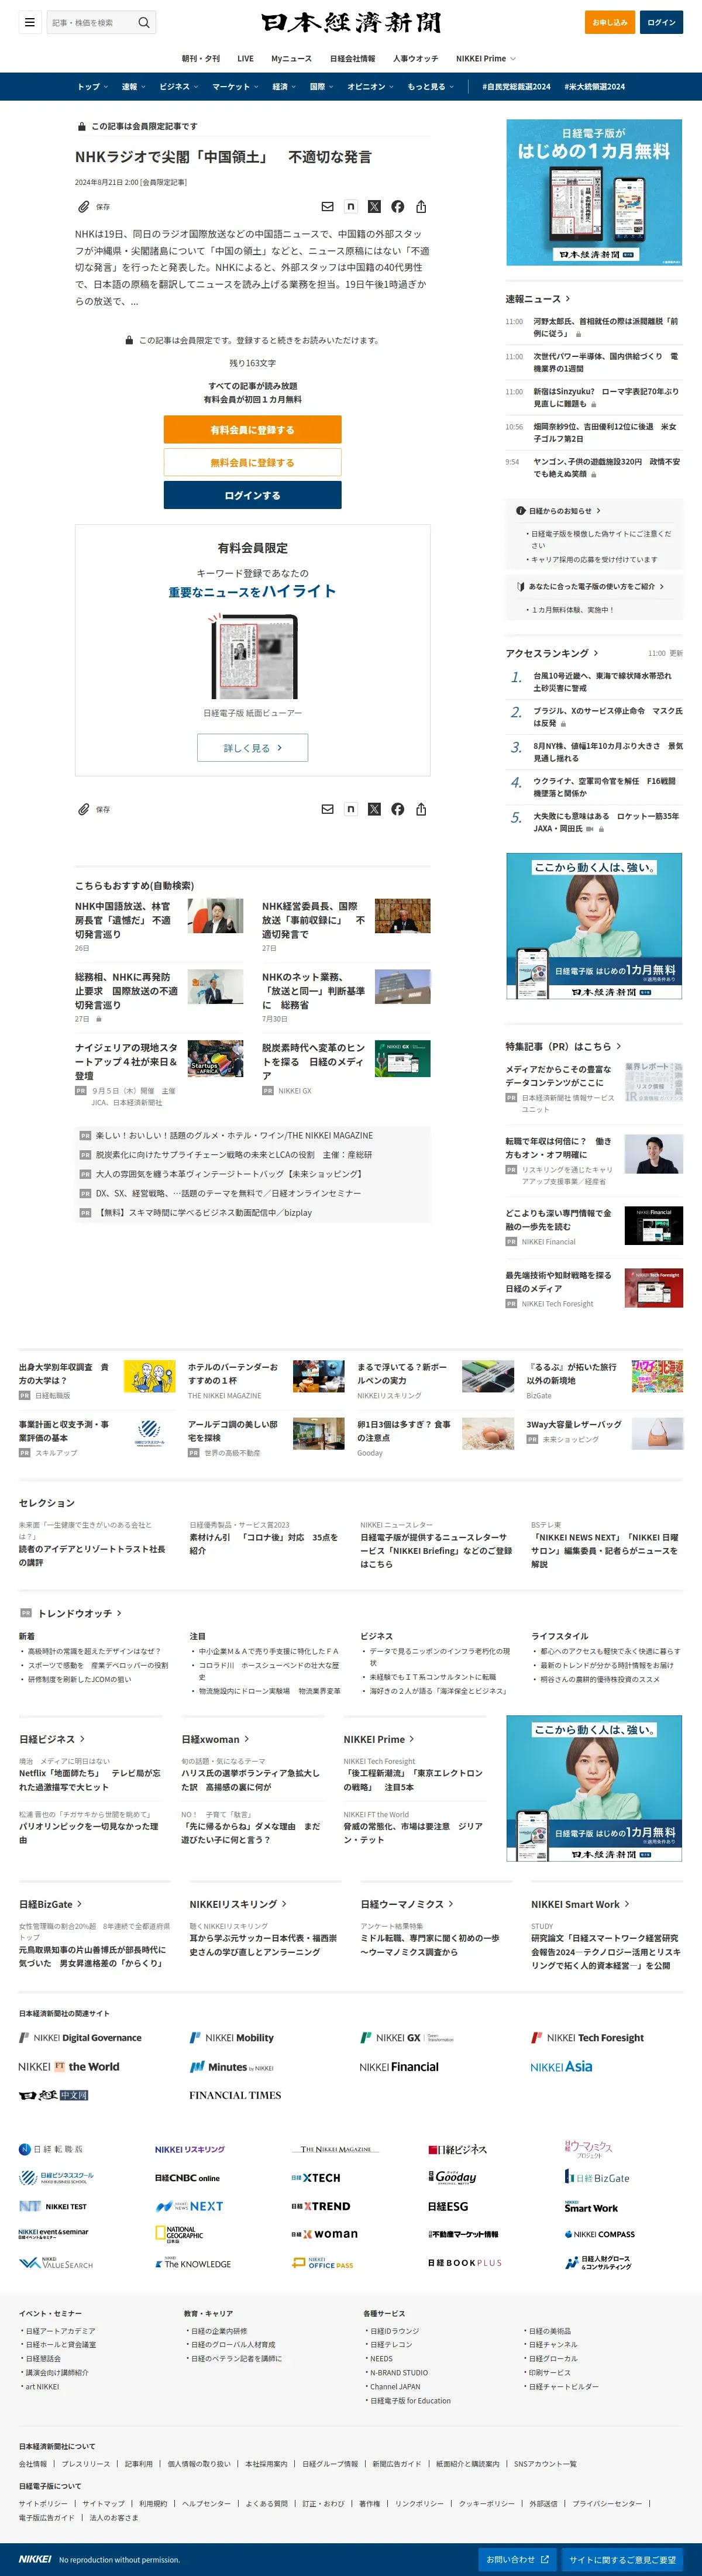
Task: Open NIKKEI Asia logo link
Action: (x=561, y=2066)
